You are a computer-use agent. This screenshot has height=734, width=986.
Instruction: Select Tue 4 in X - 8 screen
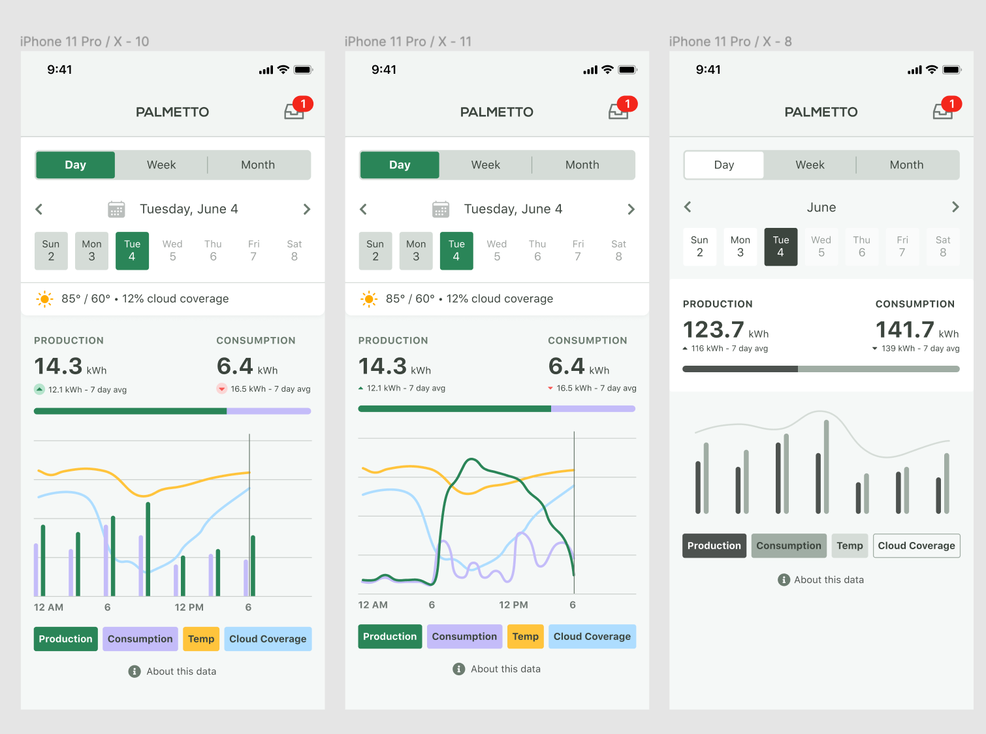[781, 247]
